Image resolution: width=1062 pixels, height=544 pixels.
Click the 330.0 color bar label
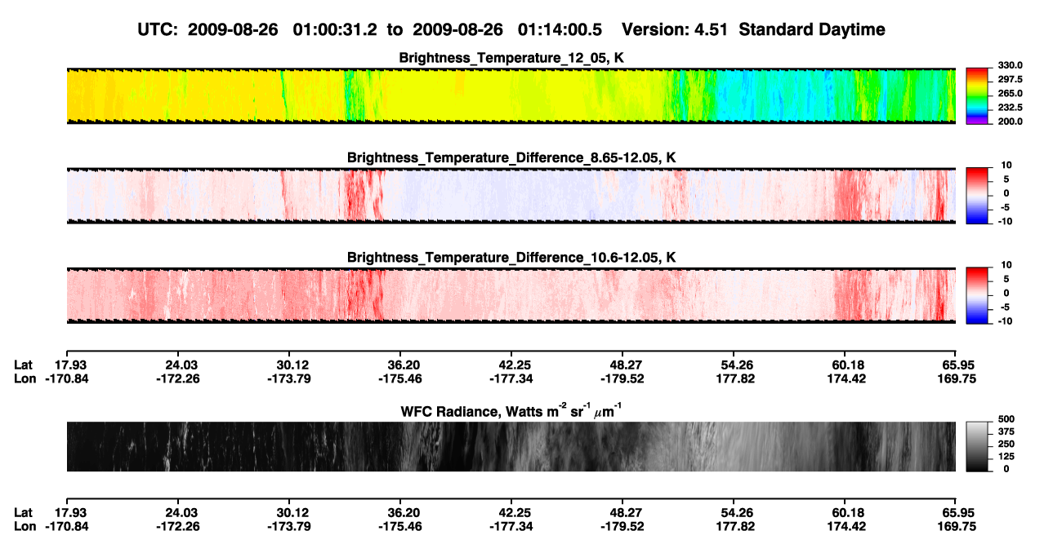pyautogui.click(x=1010, y=65)
